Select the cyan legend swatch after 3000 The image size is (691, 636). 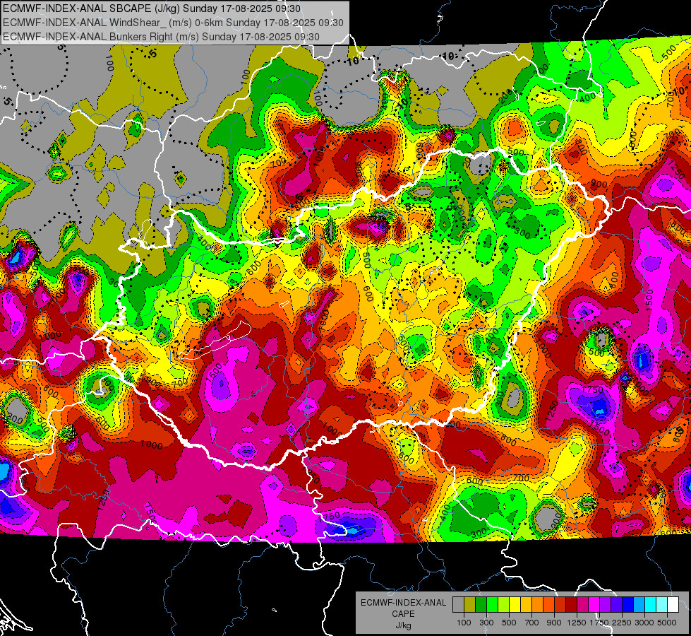[x=651, y=605]
